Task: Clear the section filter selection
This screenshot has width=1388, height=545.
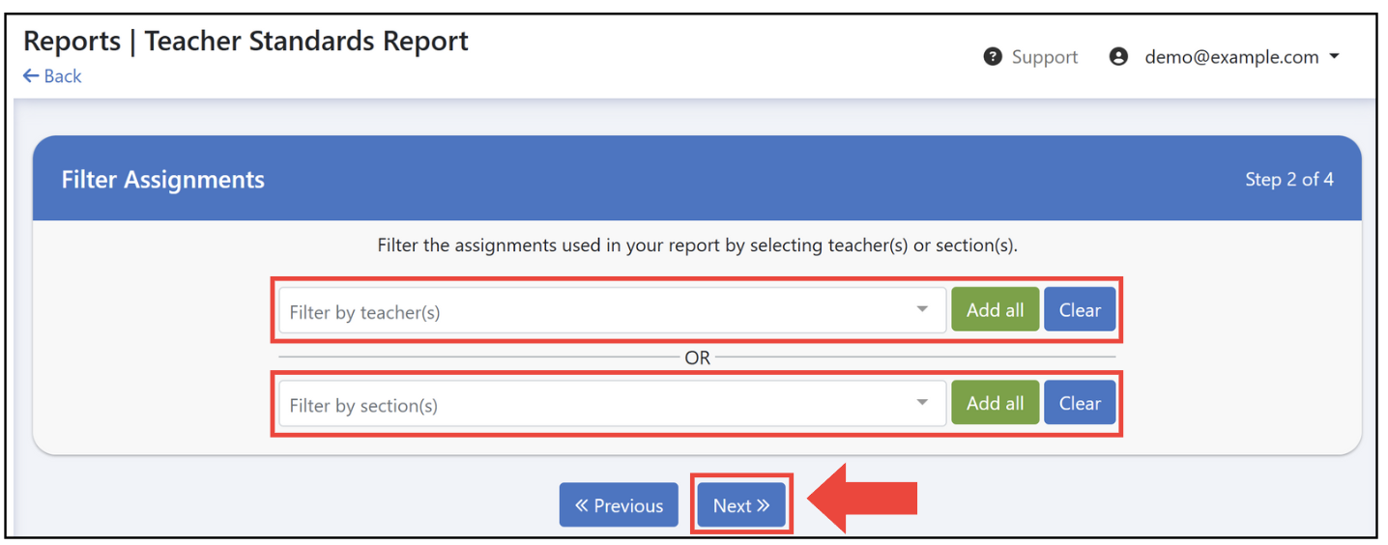Action: 1080,403
